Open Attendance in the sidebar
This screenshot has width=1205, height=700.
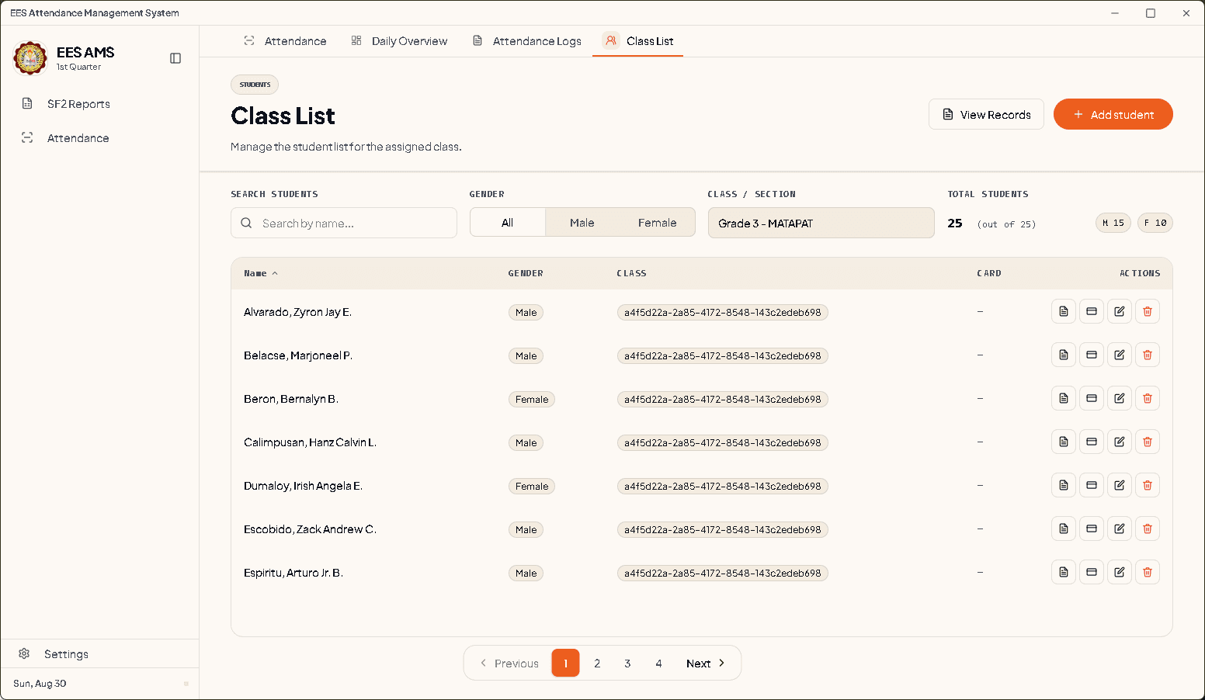point(99,138)
